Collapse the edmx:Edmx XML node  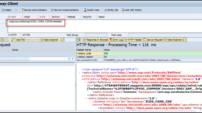80,73
